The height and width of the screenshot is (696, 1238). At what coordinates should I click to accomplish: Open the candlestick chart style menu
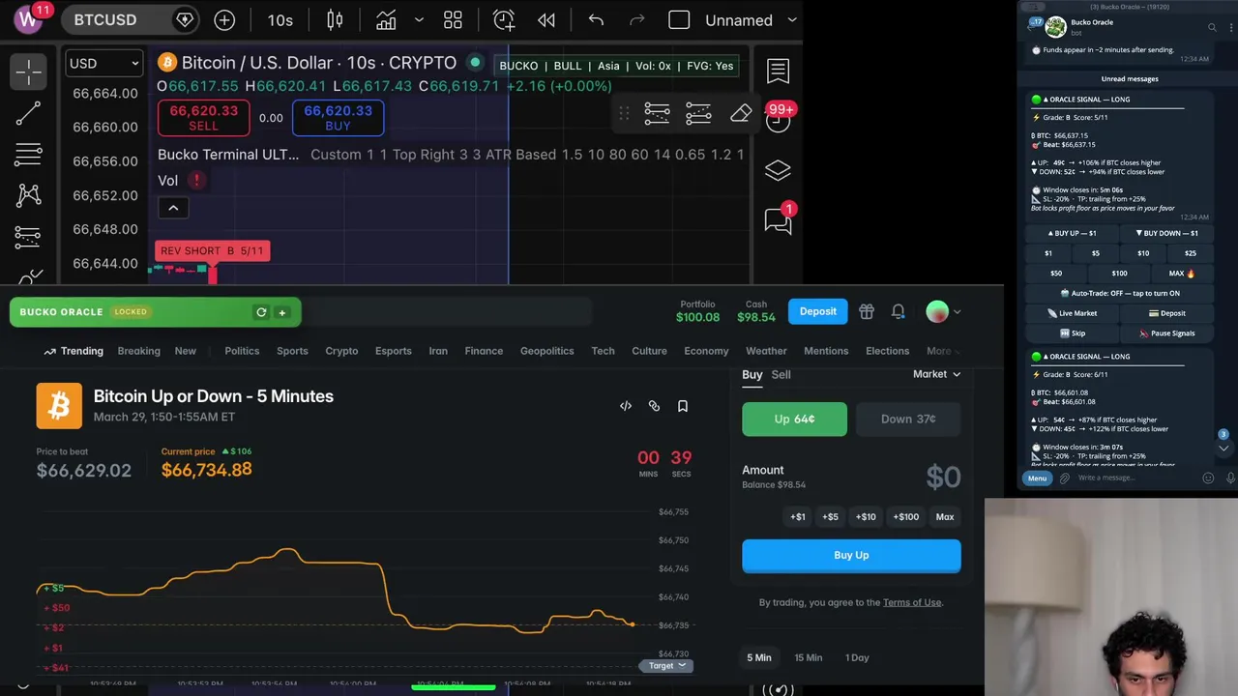tap(335, 20)
